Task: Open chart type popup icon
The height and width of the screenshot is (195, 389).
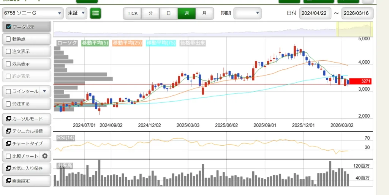Action: [x=9, y=144]
